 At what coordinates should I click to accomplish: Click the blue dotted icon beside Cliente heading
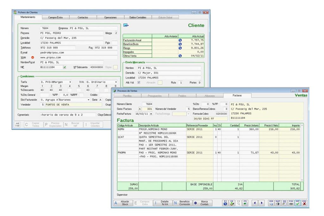(126, 25)
